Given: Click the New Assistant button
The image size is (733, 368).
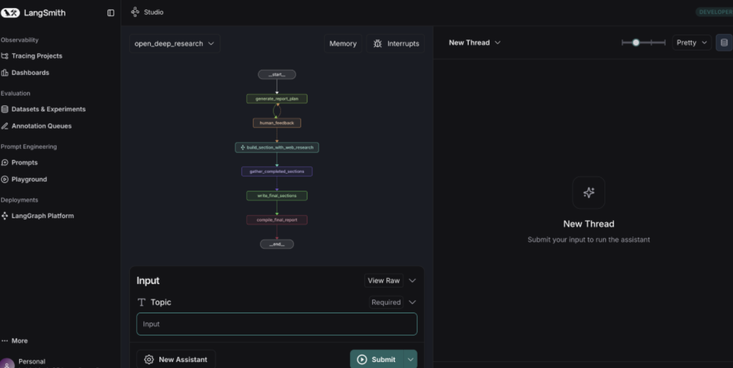Looking at the screenshot, I should (x=176, y=360).
